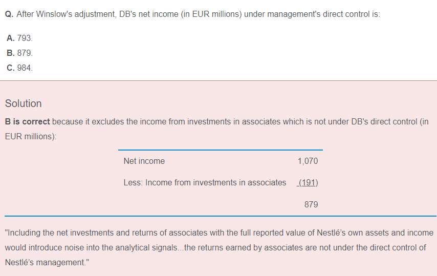Select answer option C. 984
The width and height of the screenshot is (437, 276).
point(19,68)
